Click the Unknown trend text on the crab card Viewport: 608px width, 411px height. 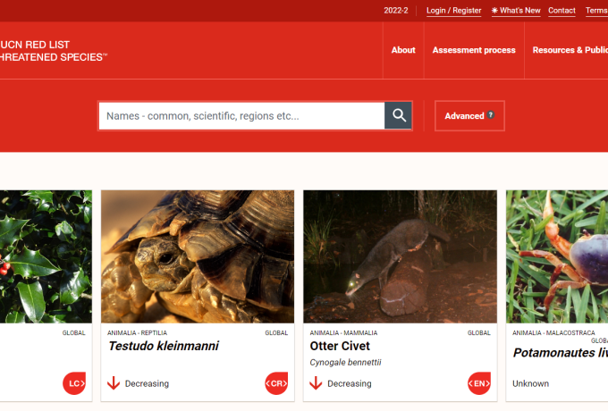[x=530, y=383]
